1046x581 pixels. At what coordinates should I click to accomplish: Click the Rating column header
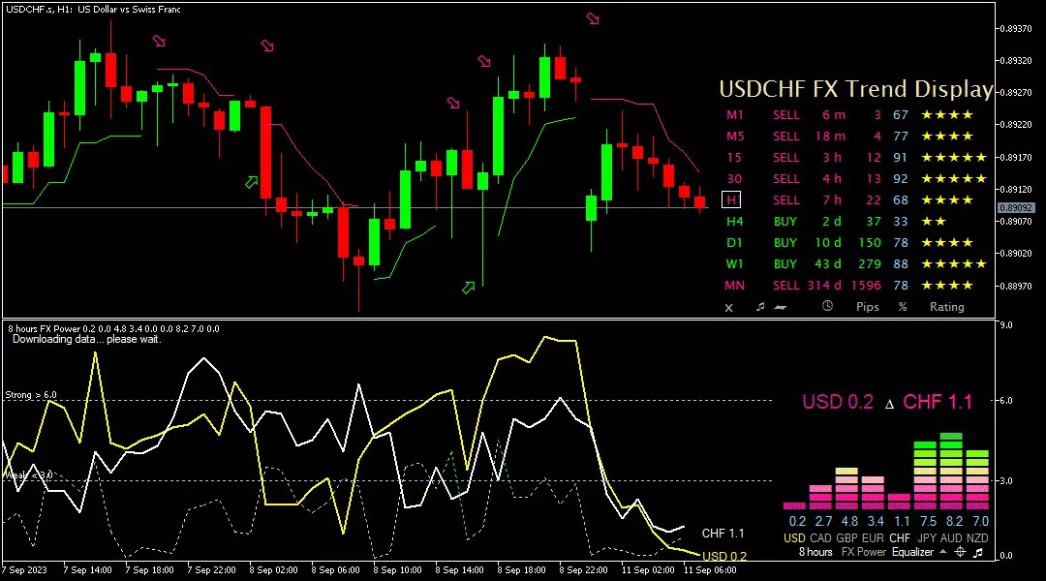(x=946, y=307)
